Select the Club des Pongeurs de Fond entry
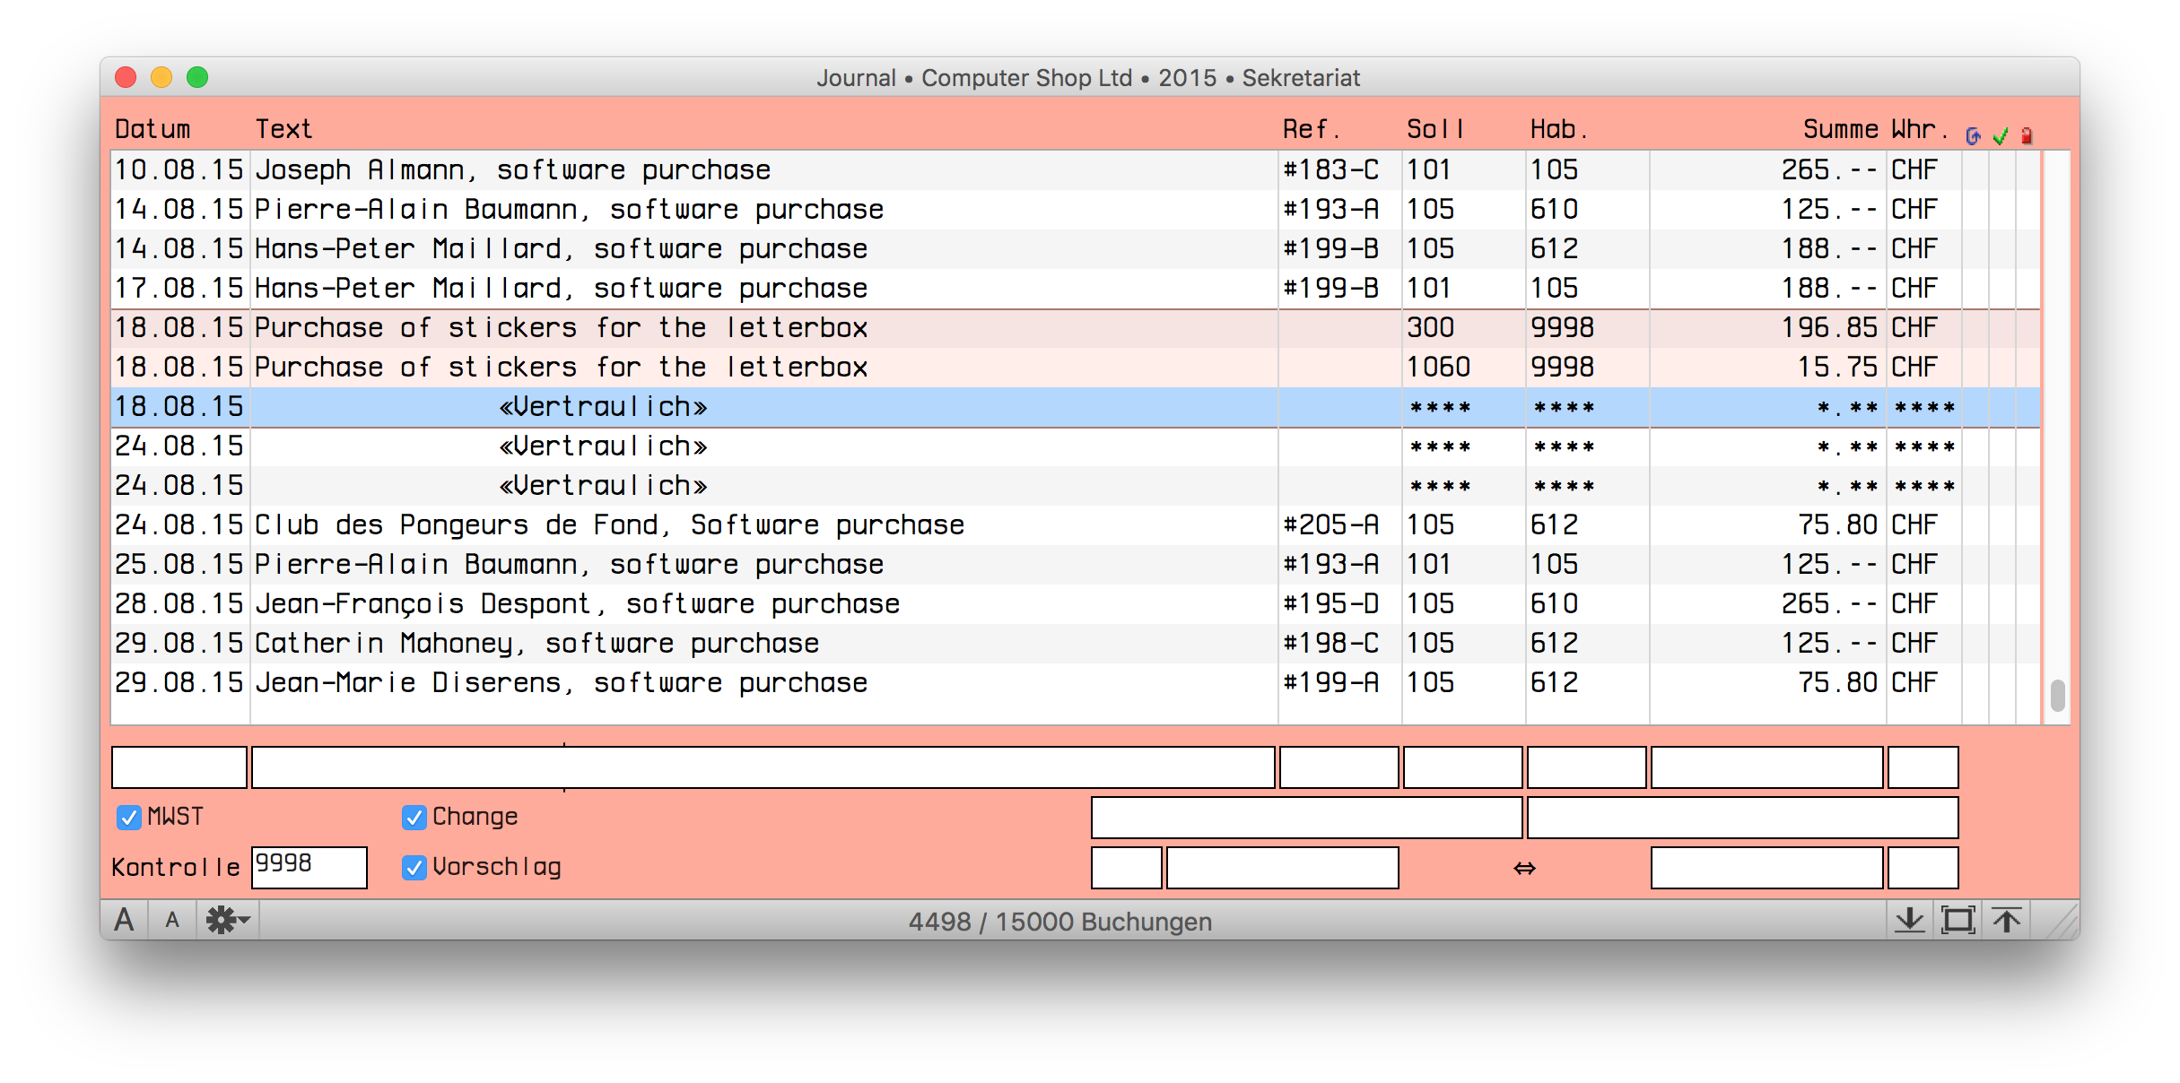This screenshot has width=2180, height=1083. pos(609,524)
